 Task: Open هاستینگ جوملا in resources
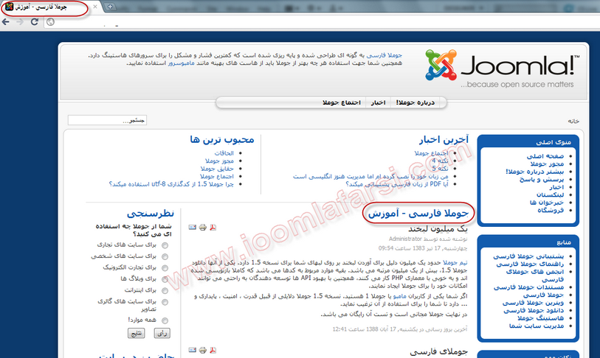tap(540, 318)
